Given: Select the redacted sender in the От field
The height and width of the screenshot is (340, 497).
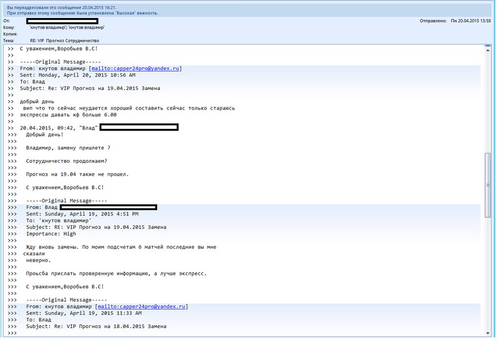Looking at the screenshot, I should (62, 21).
